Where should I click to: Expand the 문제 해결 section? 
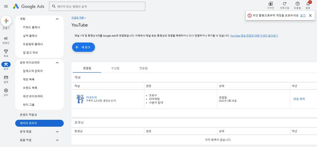[x=57, y=132]
